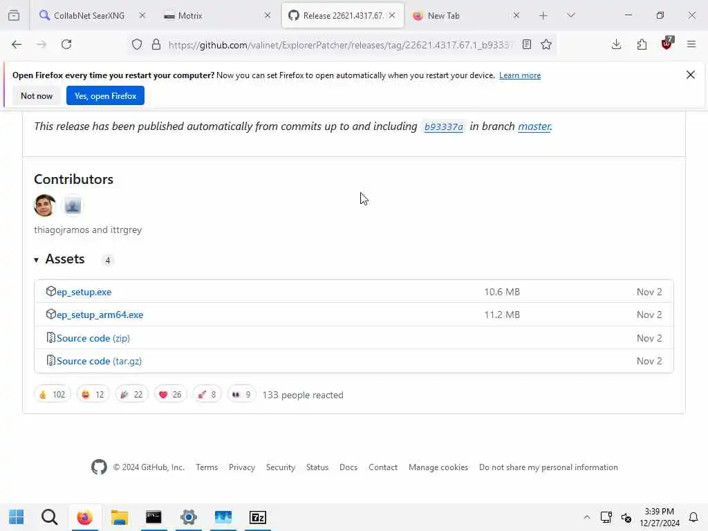Reload the current page
The image size is (708, 531).
(x=66, y=44)
